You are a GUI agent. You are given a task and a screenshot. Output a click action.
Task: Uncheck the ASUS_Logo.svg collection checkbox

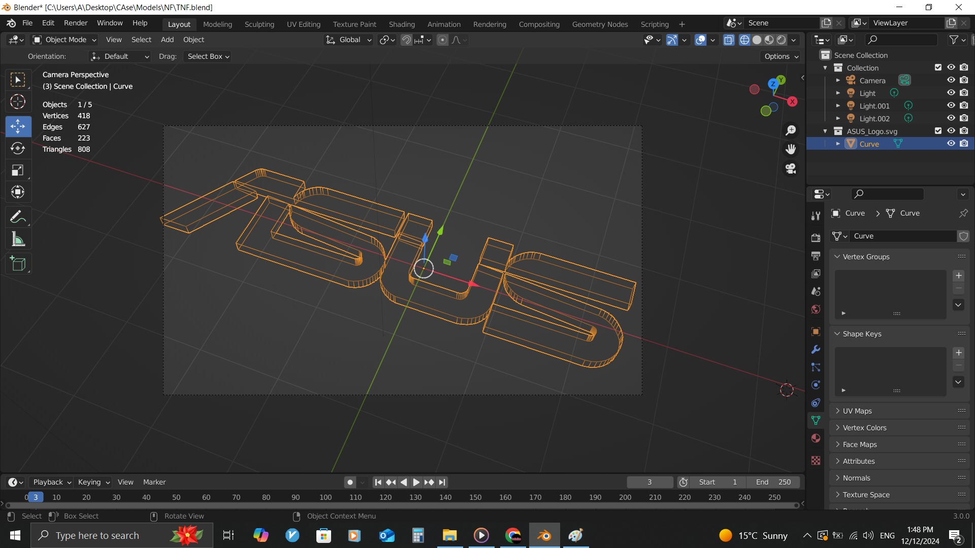[938, 131]
